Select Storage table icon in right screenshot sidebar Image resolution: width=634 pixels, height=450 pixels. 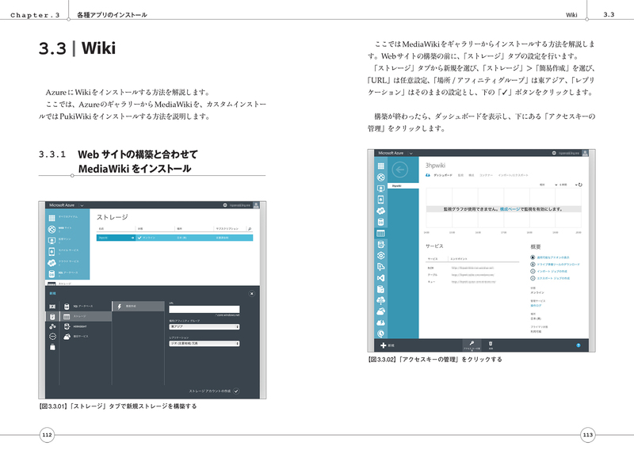pos(380,233)
